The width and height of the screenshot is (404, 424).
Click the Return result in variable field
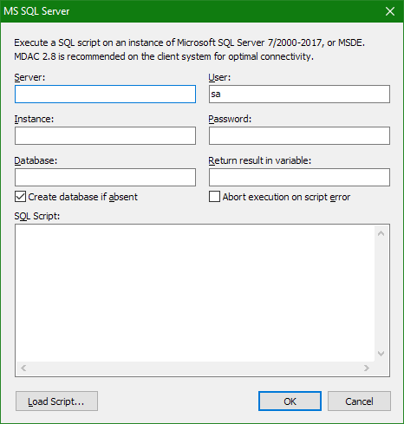click(299, 177)
